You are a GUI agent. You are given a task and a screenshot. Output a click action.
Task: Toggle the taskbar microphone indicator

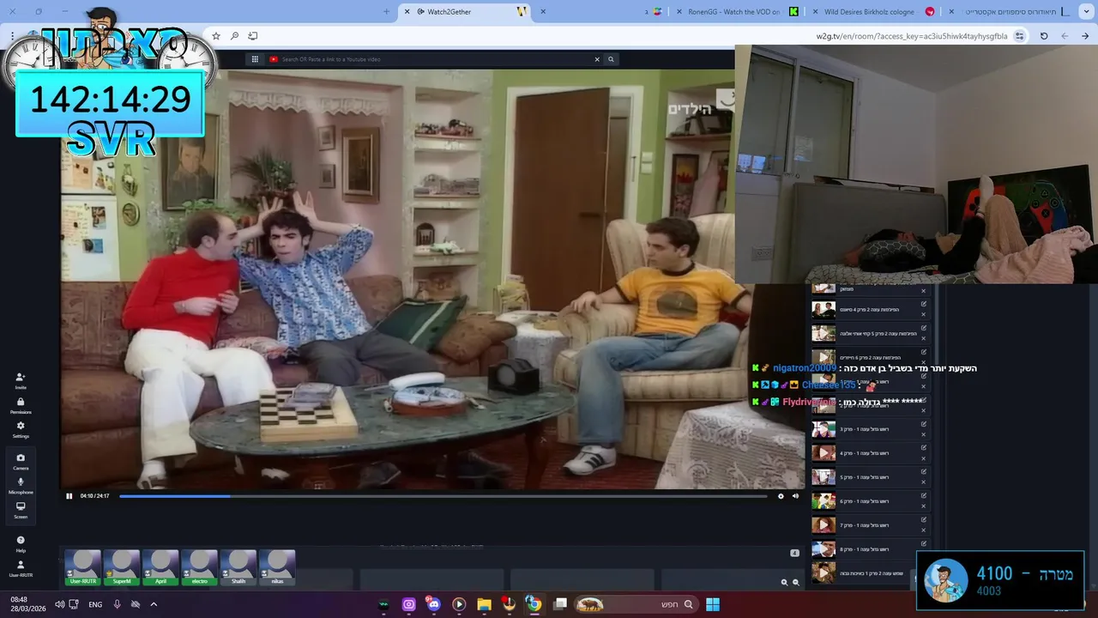pyautogui.click(x=118, y=604)
